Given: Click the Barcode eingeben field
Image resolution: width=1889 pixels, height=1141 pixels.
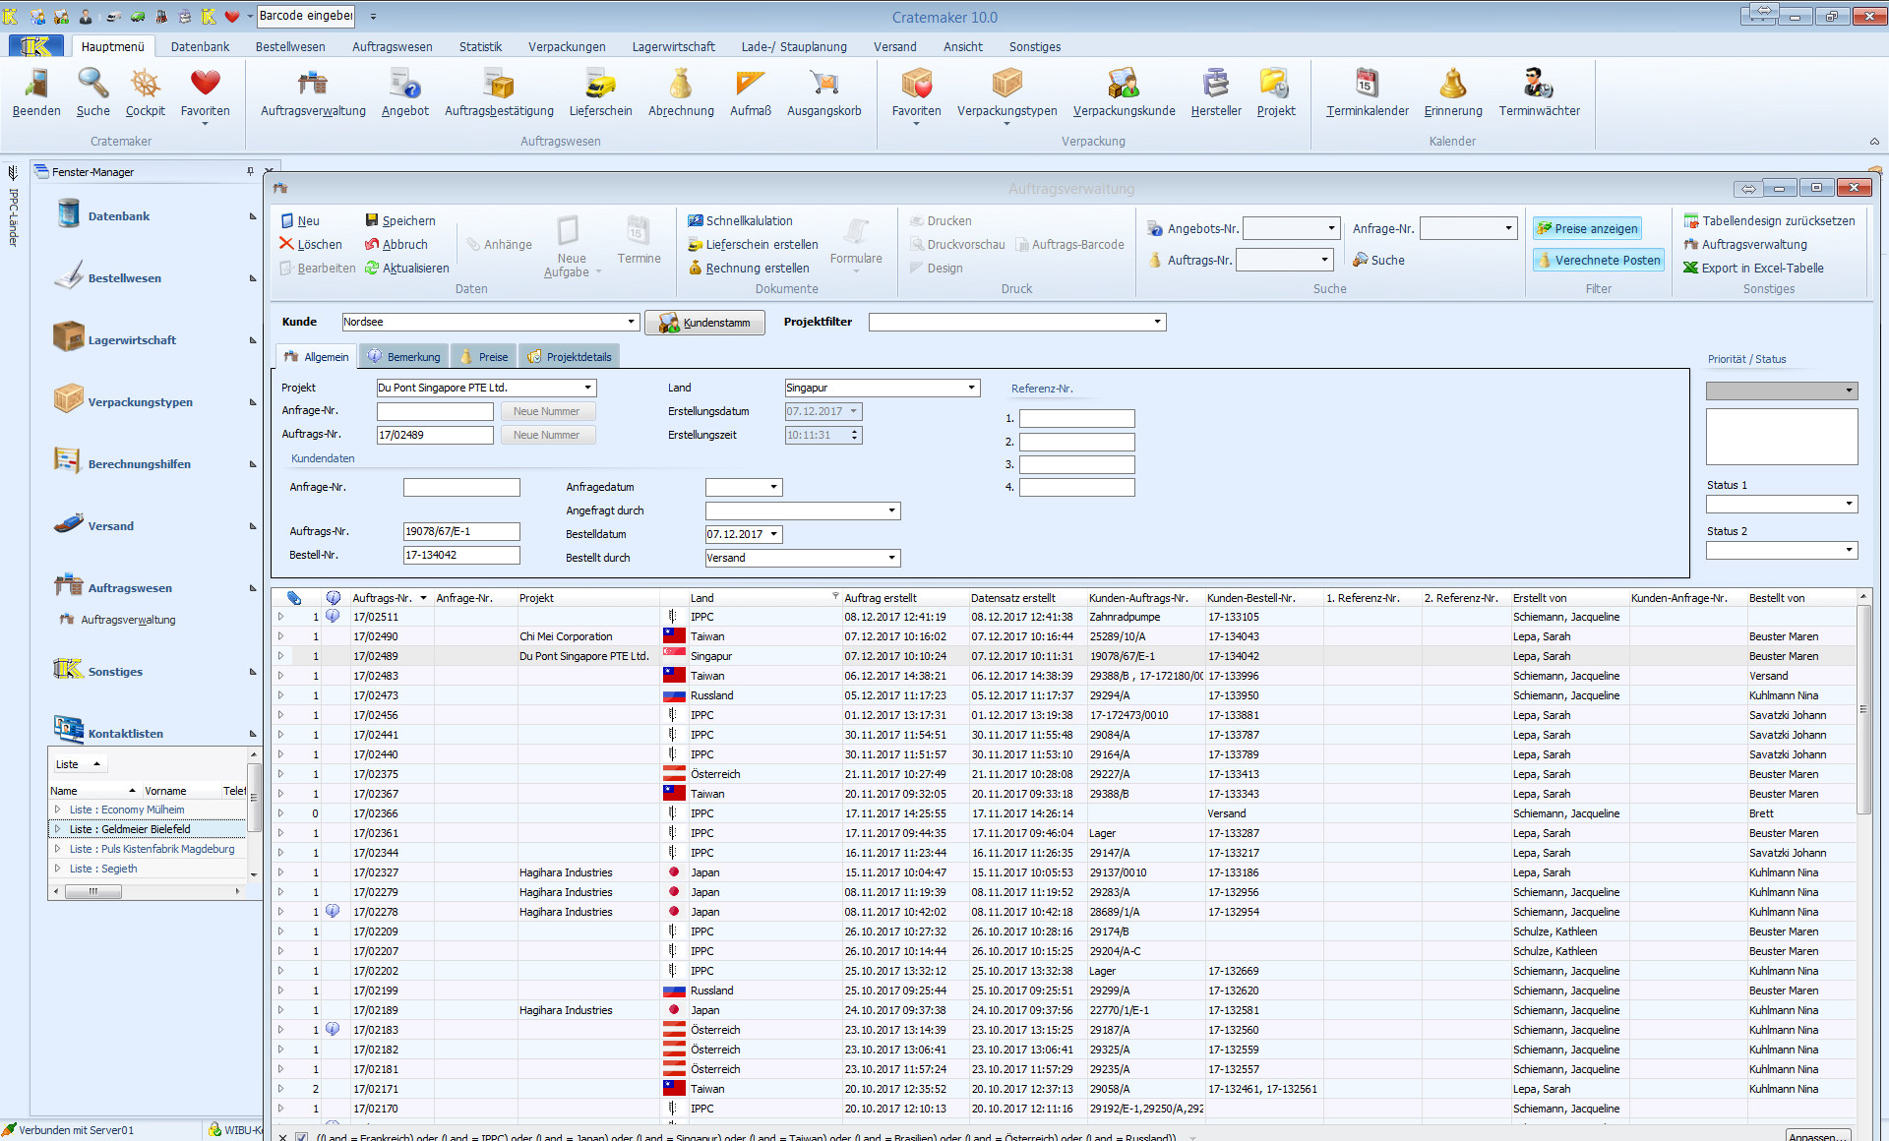Looking at the screenshot, I should pos(307,16).
